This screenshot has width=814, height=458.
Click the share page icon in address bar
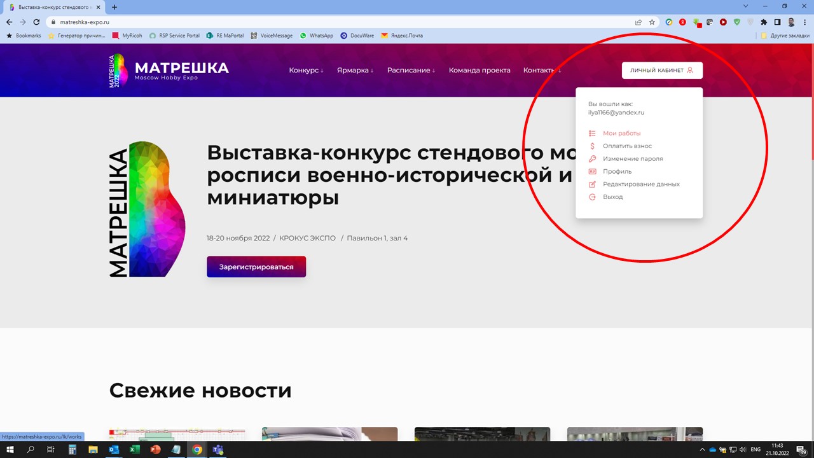coord(638,22)
